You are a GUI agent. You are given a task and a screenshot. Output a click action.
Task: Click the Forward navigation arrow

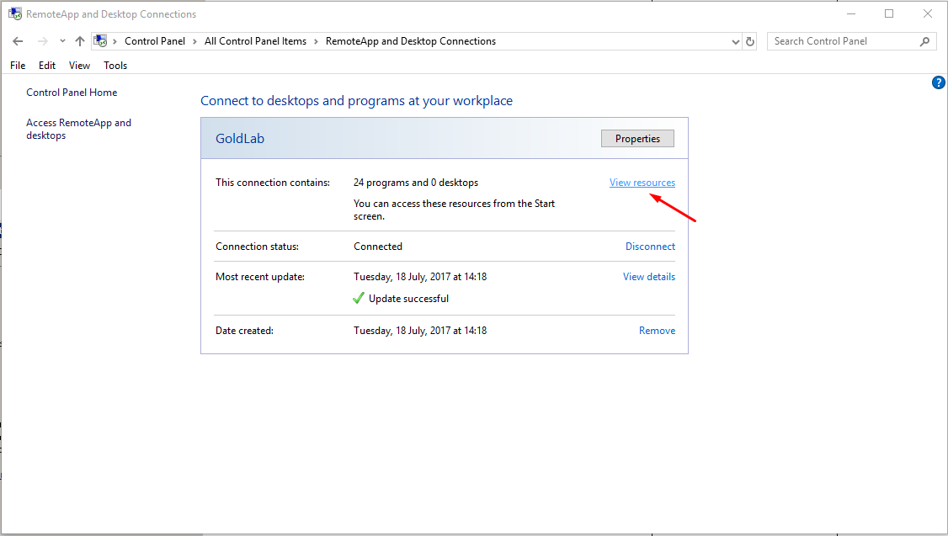coord(42,41)
